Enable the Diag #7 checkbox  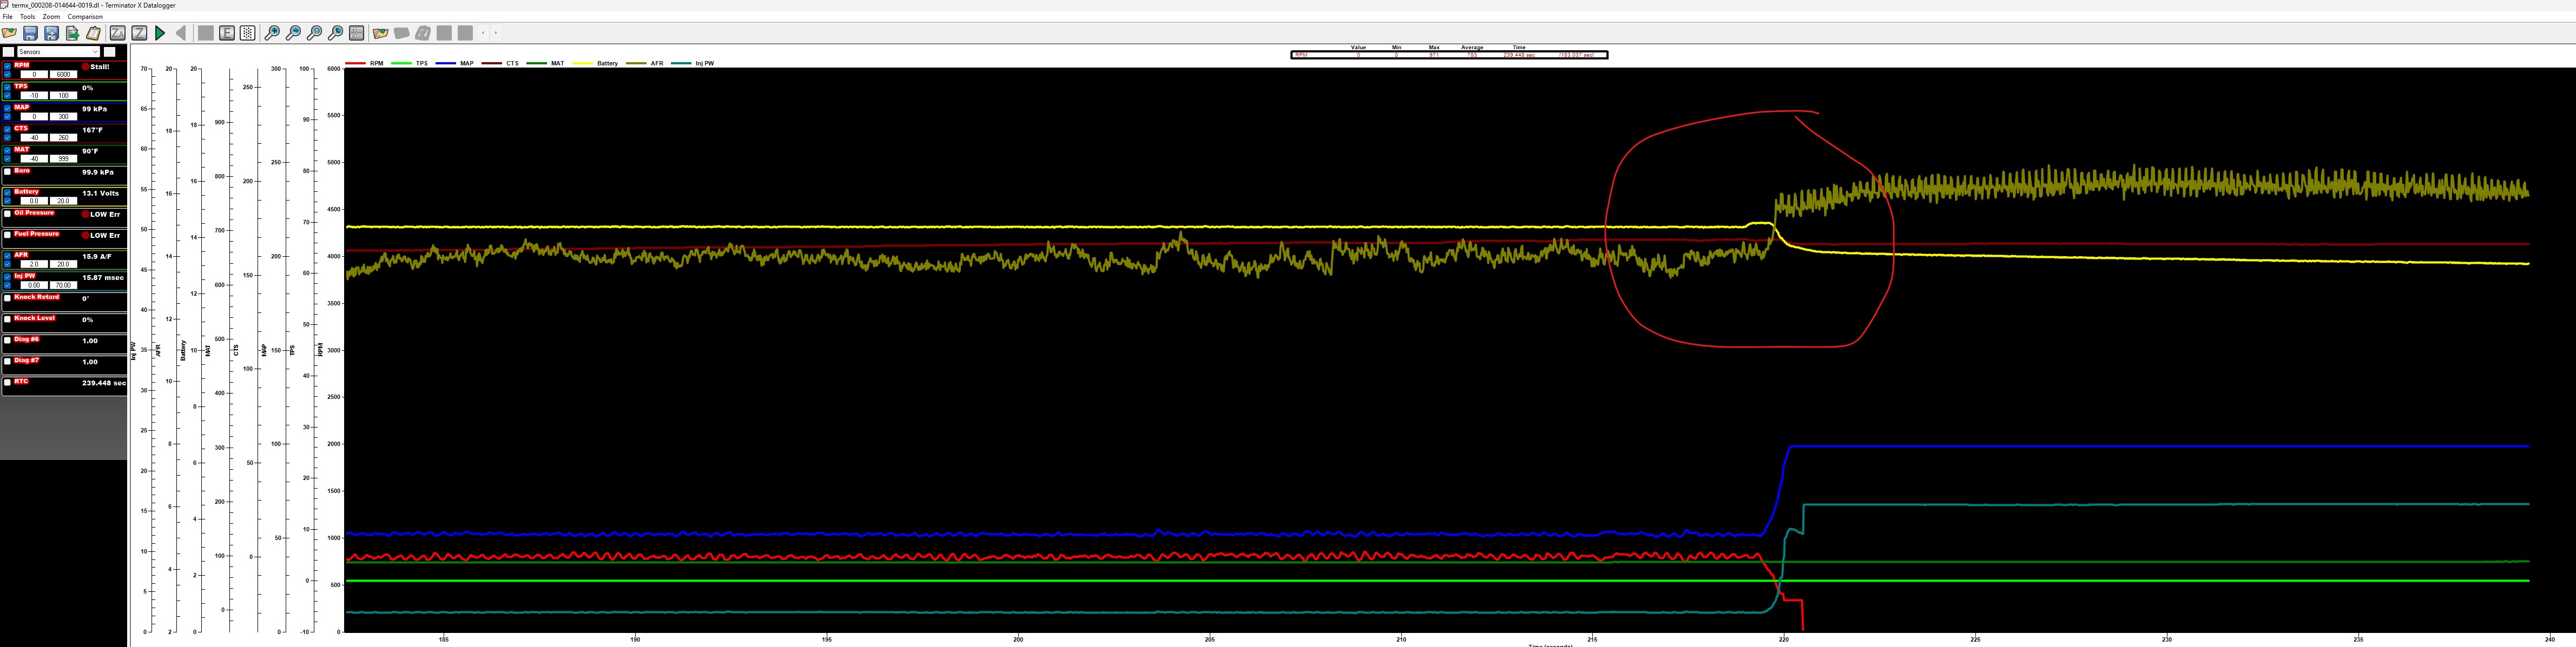pos(8,362)
